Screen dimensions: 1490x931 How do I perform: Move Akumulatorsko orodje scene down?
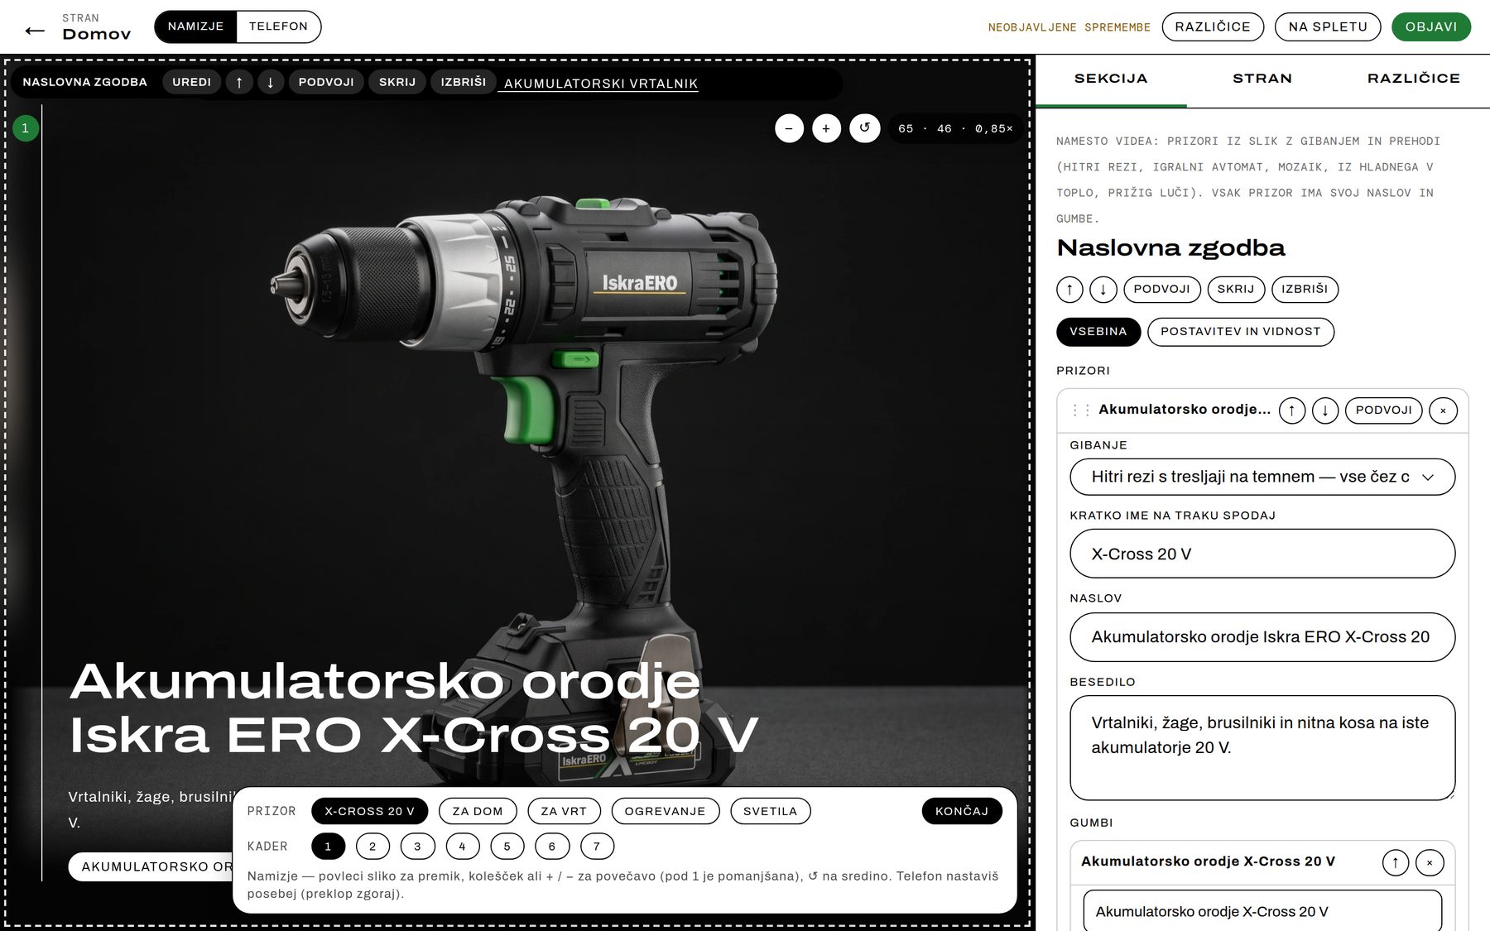1324,410
